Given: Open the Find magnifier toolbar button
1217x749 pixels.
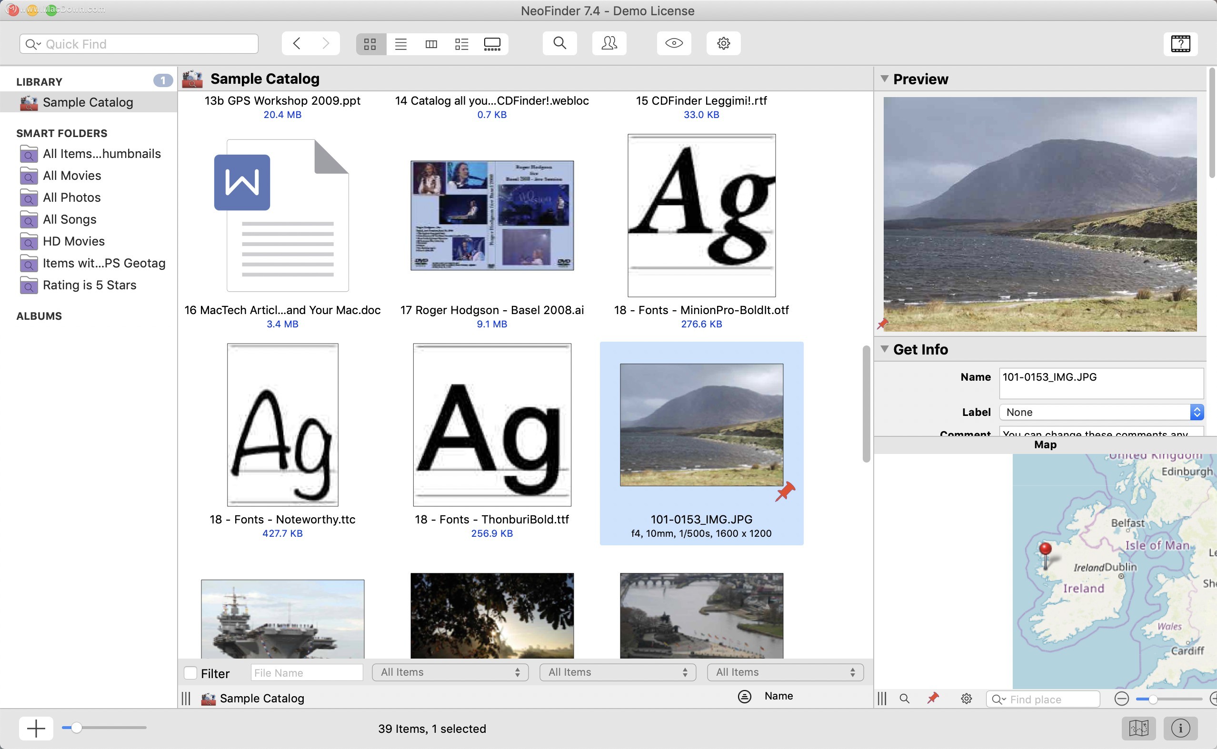Looking at the screenshot, I should 559,44.
